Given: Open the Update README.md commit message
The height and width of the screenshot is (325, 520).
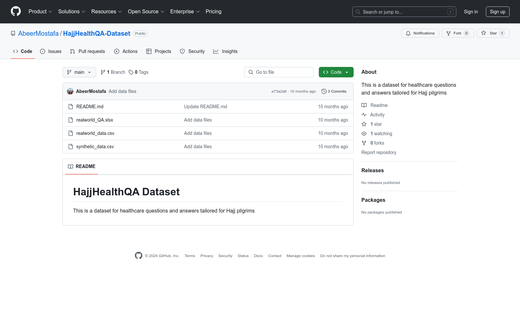Looking at the screenshot, I should click(x=205, y=107).
